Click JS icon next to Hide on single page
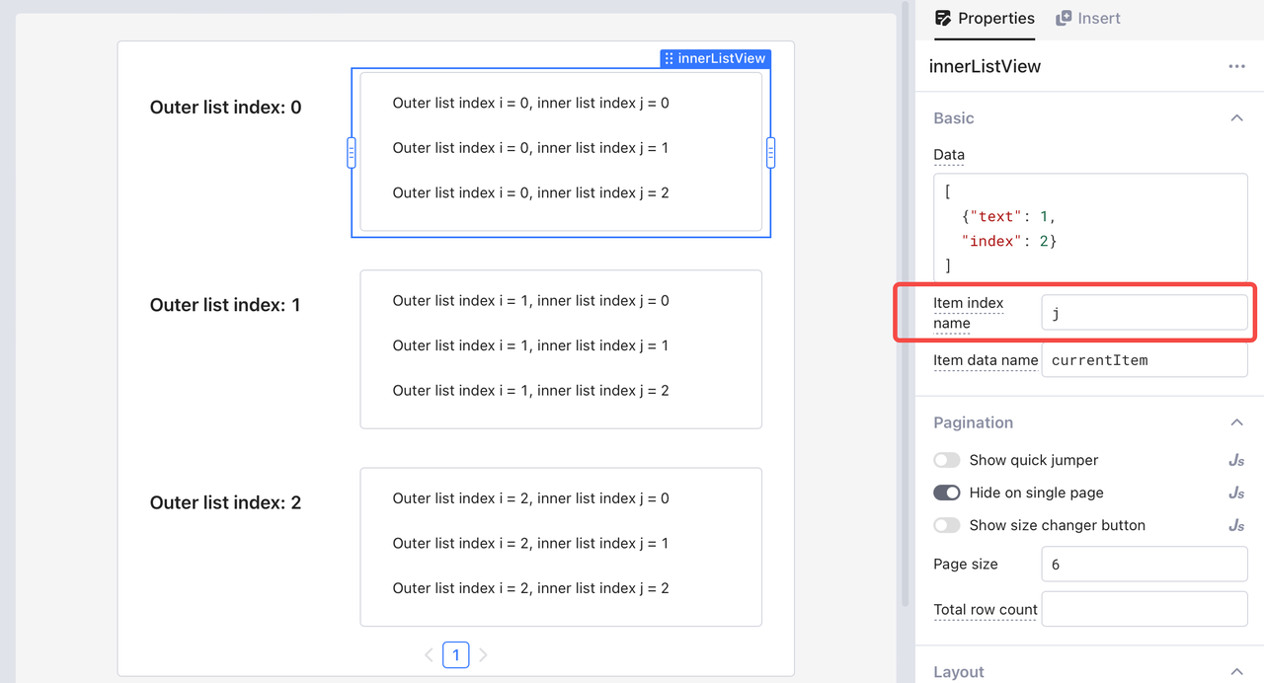This screenshot has width=1264, height=683. [1236, 493]
